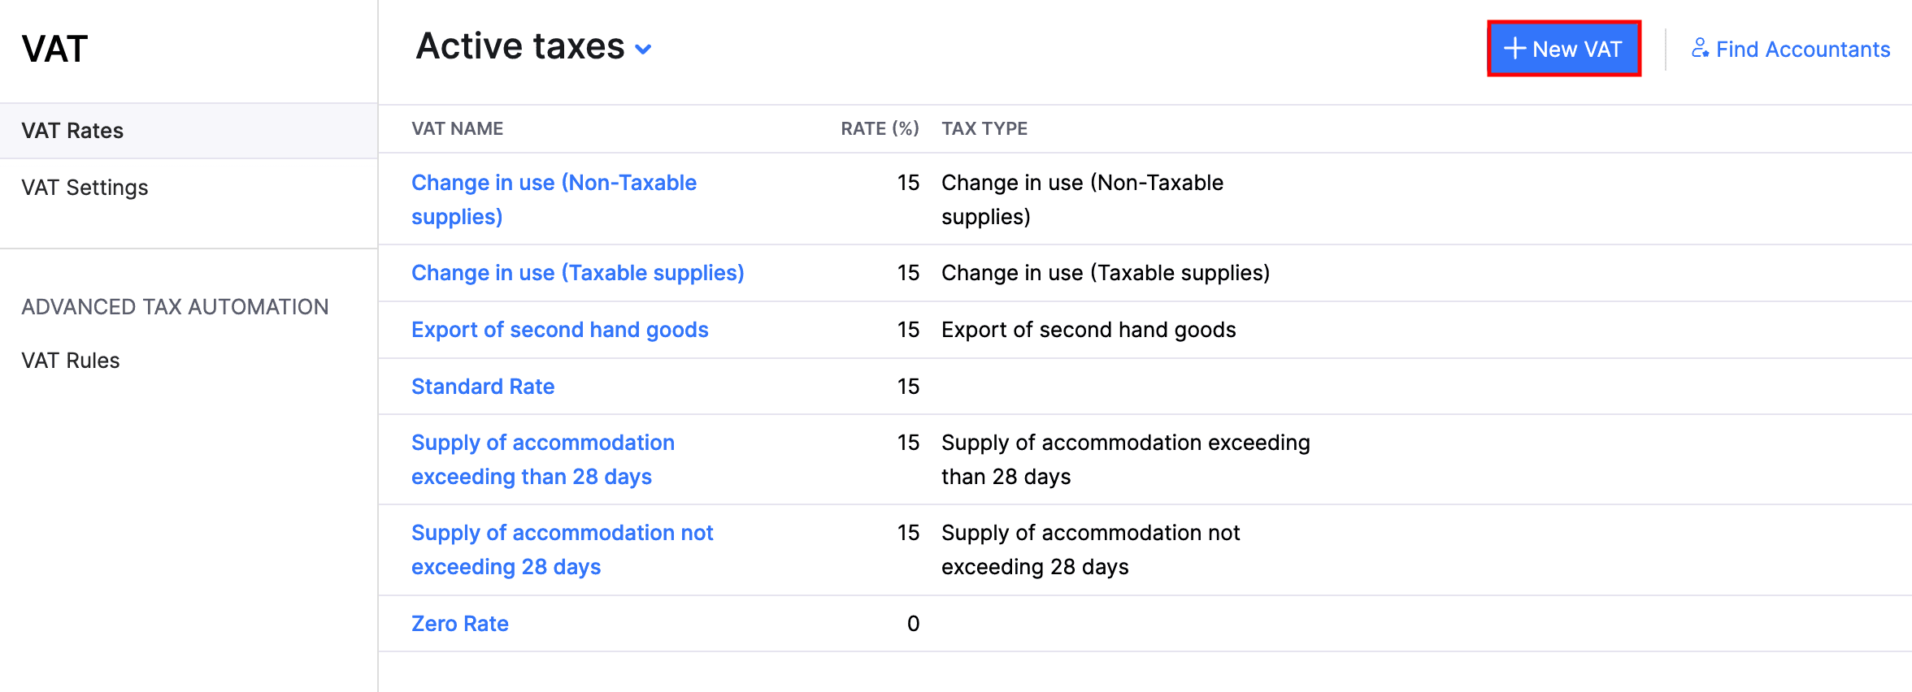The width and height of the screenshot is (1912, 692).
Task: Open VAT Rules under Advanced Tax Automation
Action: pyautogui.click(x=71, y=361)
